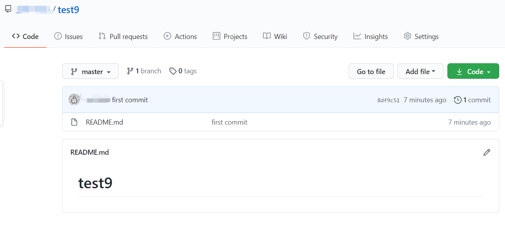Click the file icon next to README.md
The image size is (505, 228).
pos(74,122)
